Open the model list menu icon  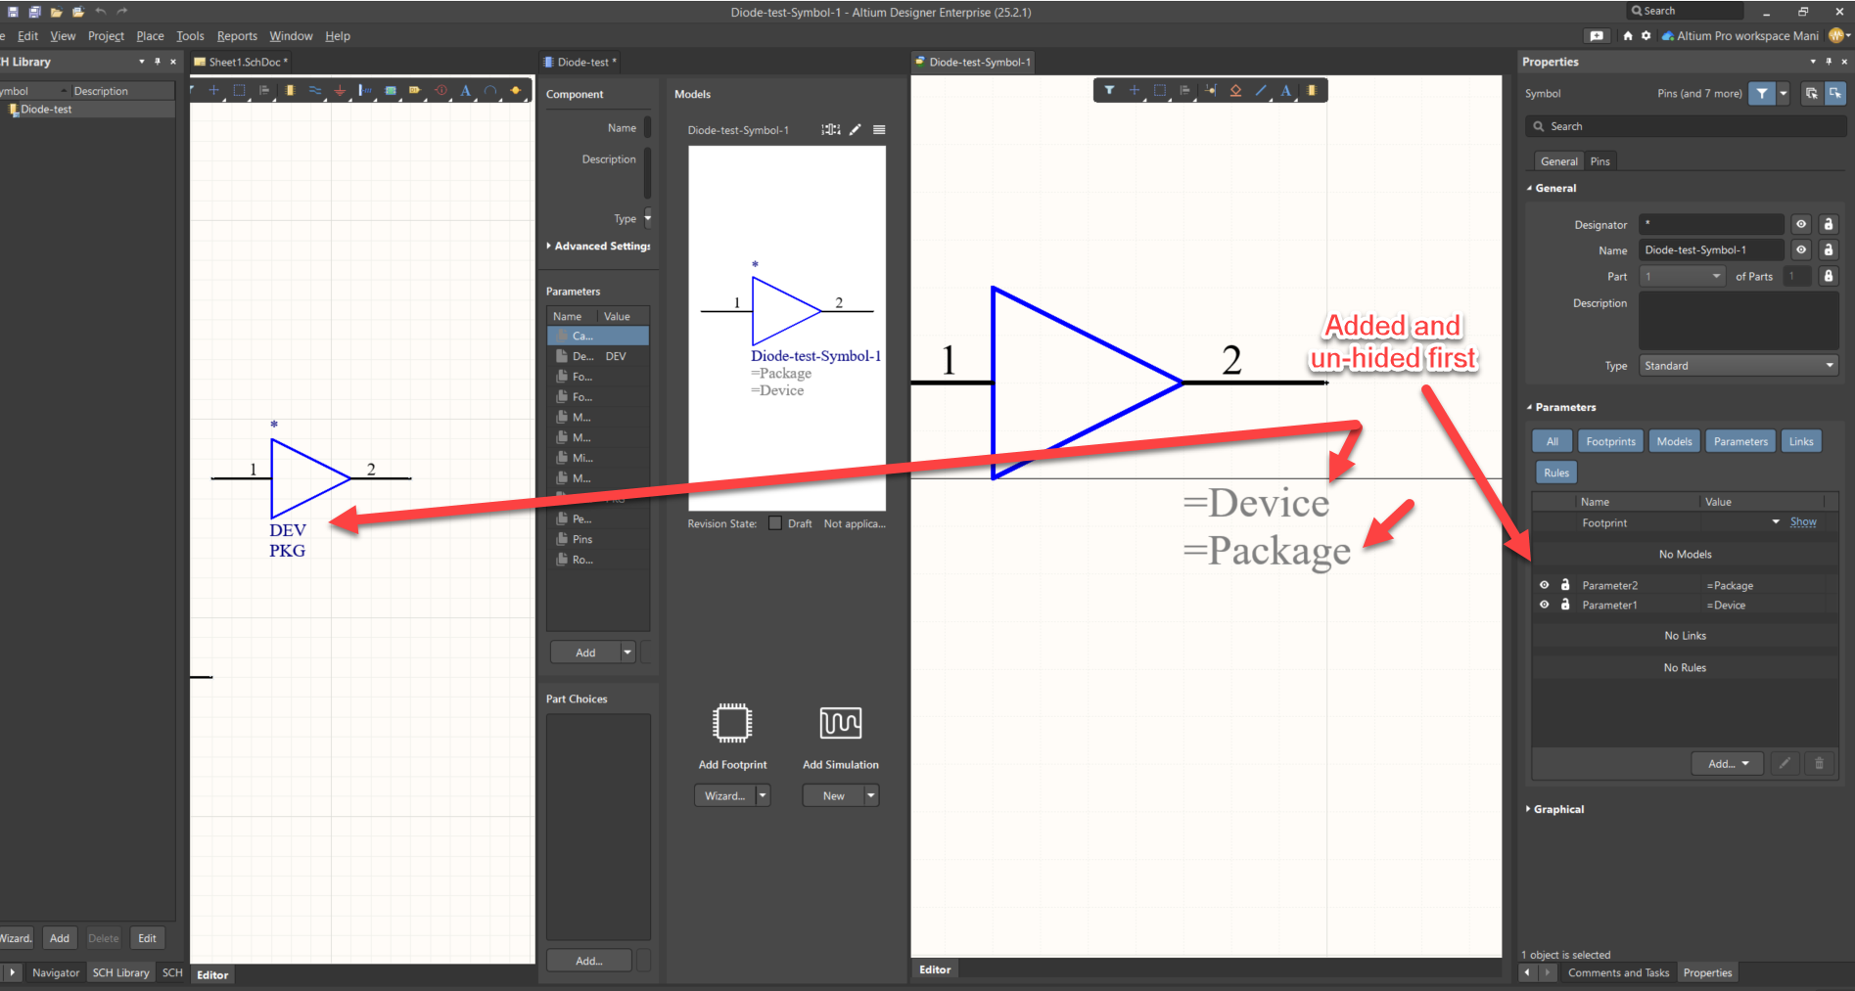point(879,129)
